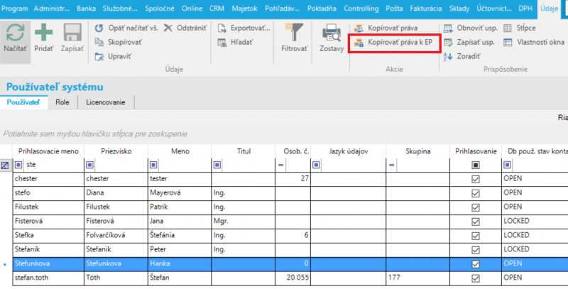The height and width of the screenshot is (289, 568).
Task: Click Upraviť edit icon
Action: 99,56
